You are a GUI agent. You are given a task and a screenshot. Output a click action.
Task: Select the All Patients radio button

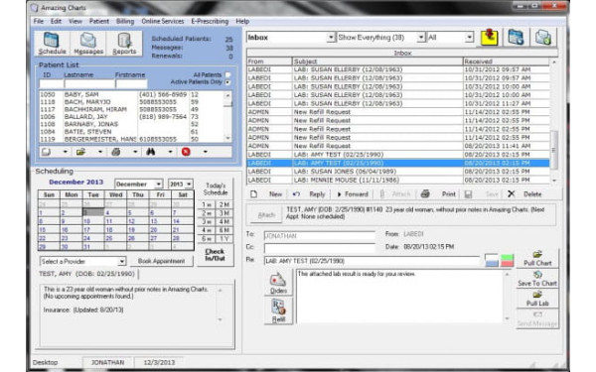point(227,74)
